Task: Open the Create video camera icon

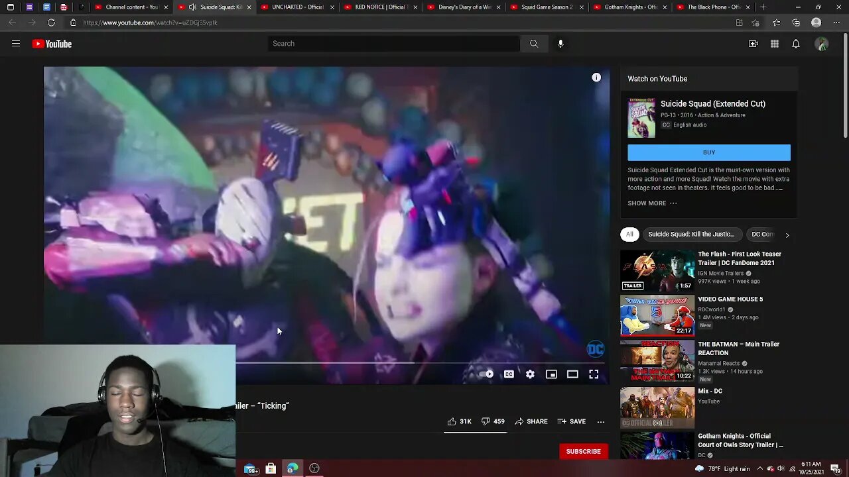Action: point(753,44)
